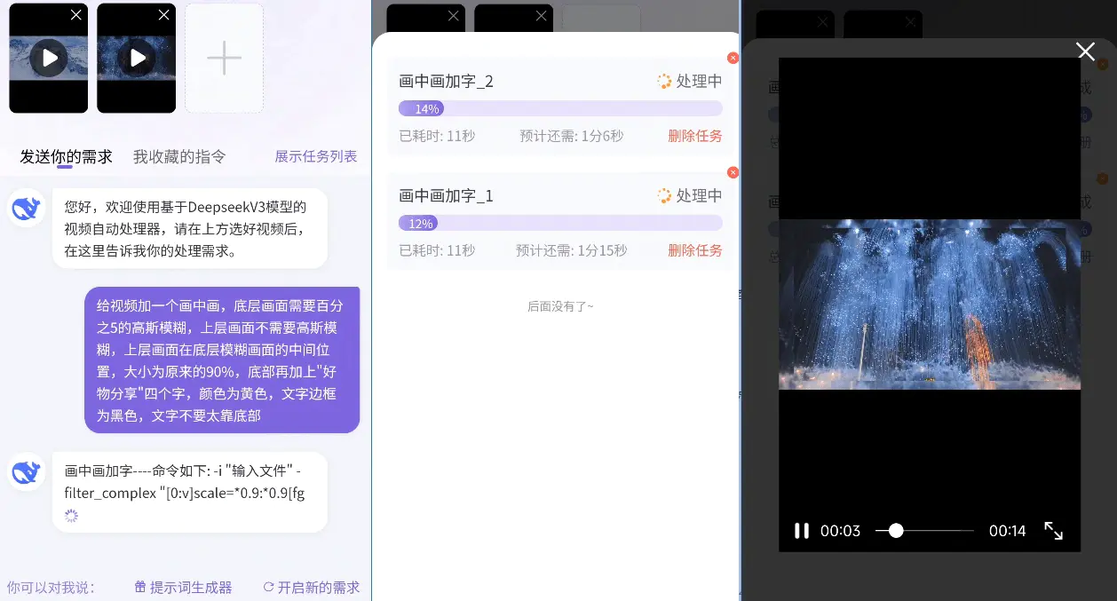Cancel task 画中画加字_2 via its red badge
The height and width of the screenshot is (601, 1117).
point(733,58)
